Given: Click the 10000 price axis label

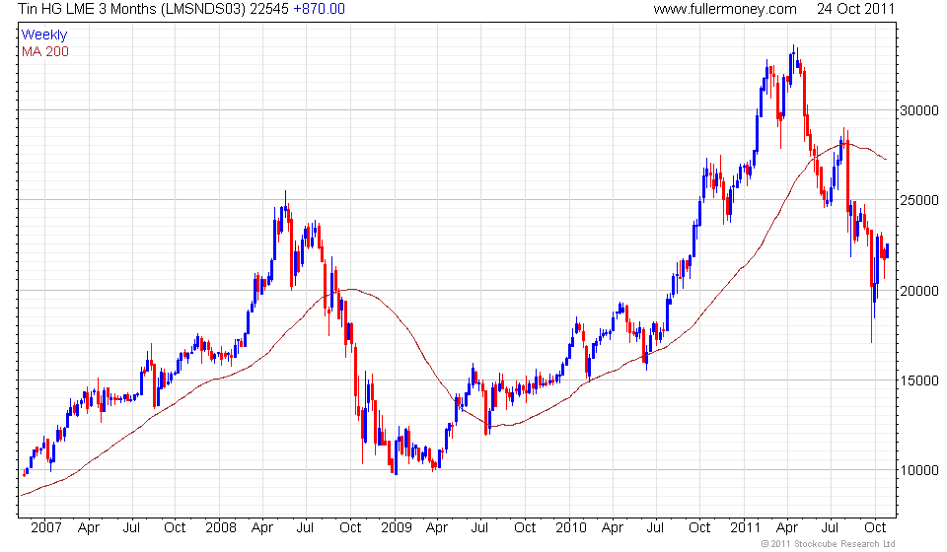Looking at the screenshot, I should [919, 470].
